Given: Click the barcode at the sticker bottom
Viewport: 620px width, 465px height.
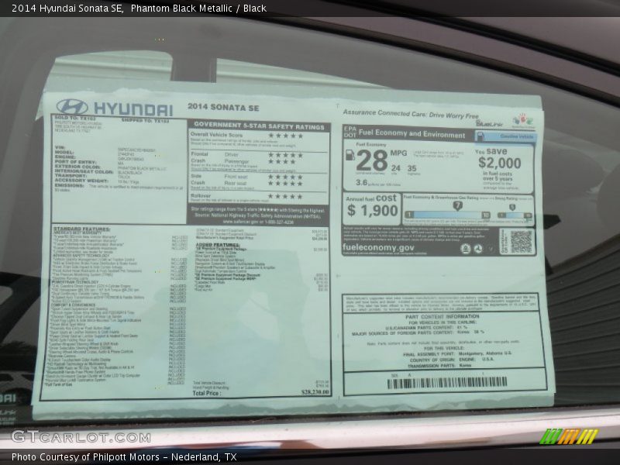Looking at the screenshot, I should click(447, 383).
